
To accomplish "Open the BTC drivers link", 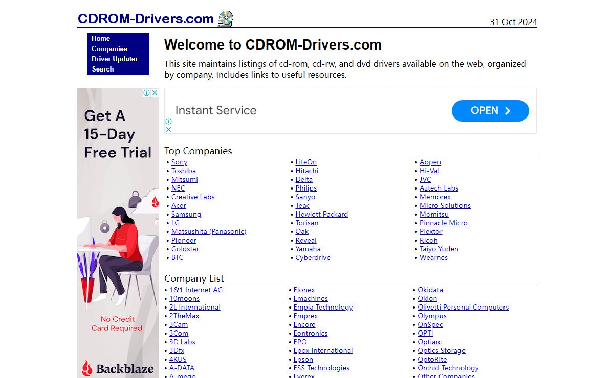I will coord(177,257).
